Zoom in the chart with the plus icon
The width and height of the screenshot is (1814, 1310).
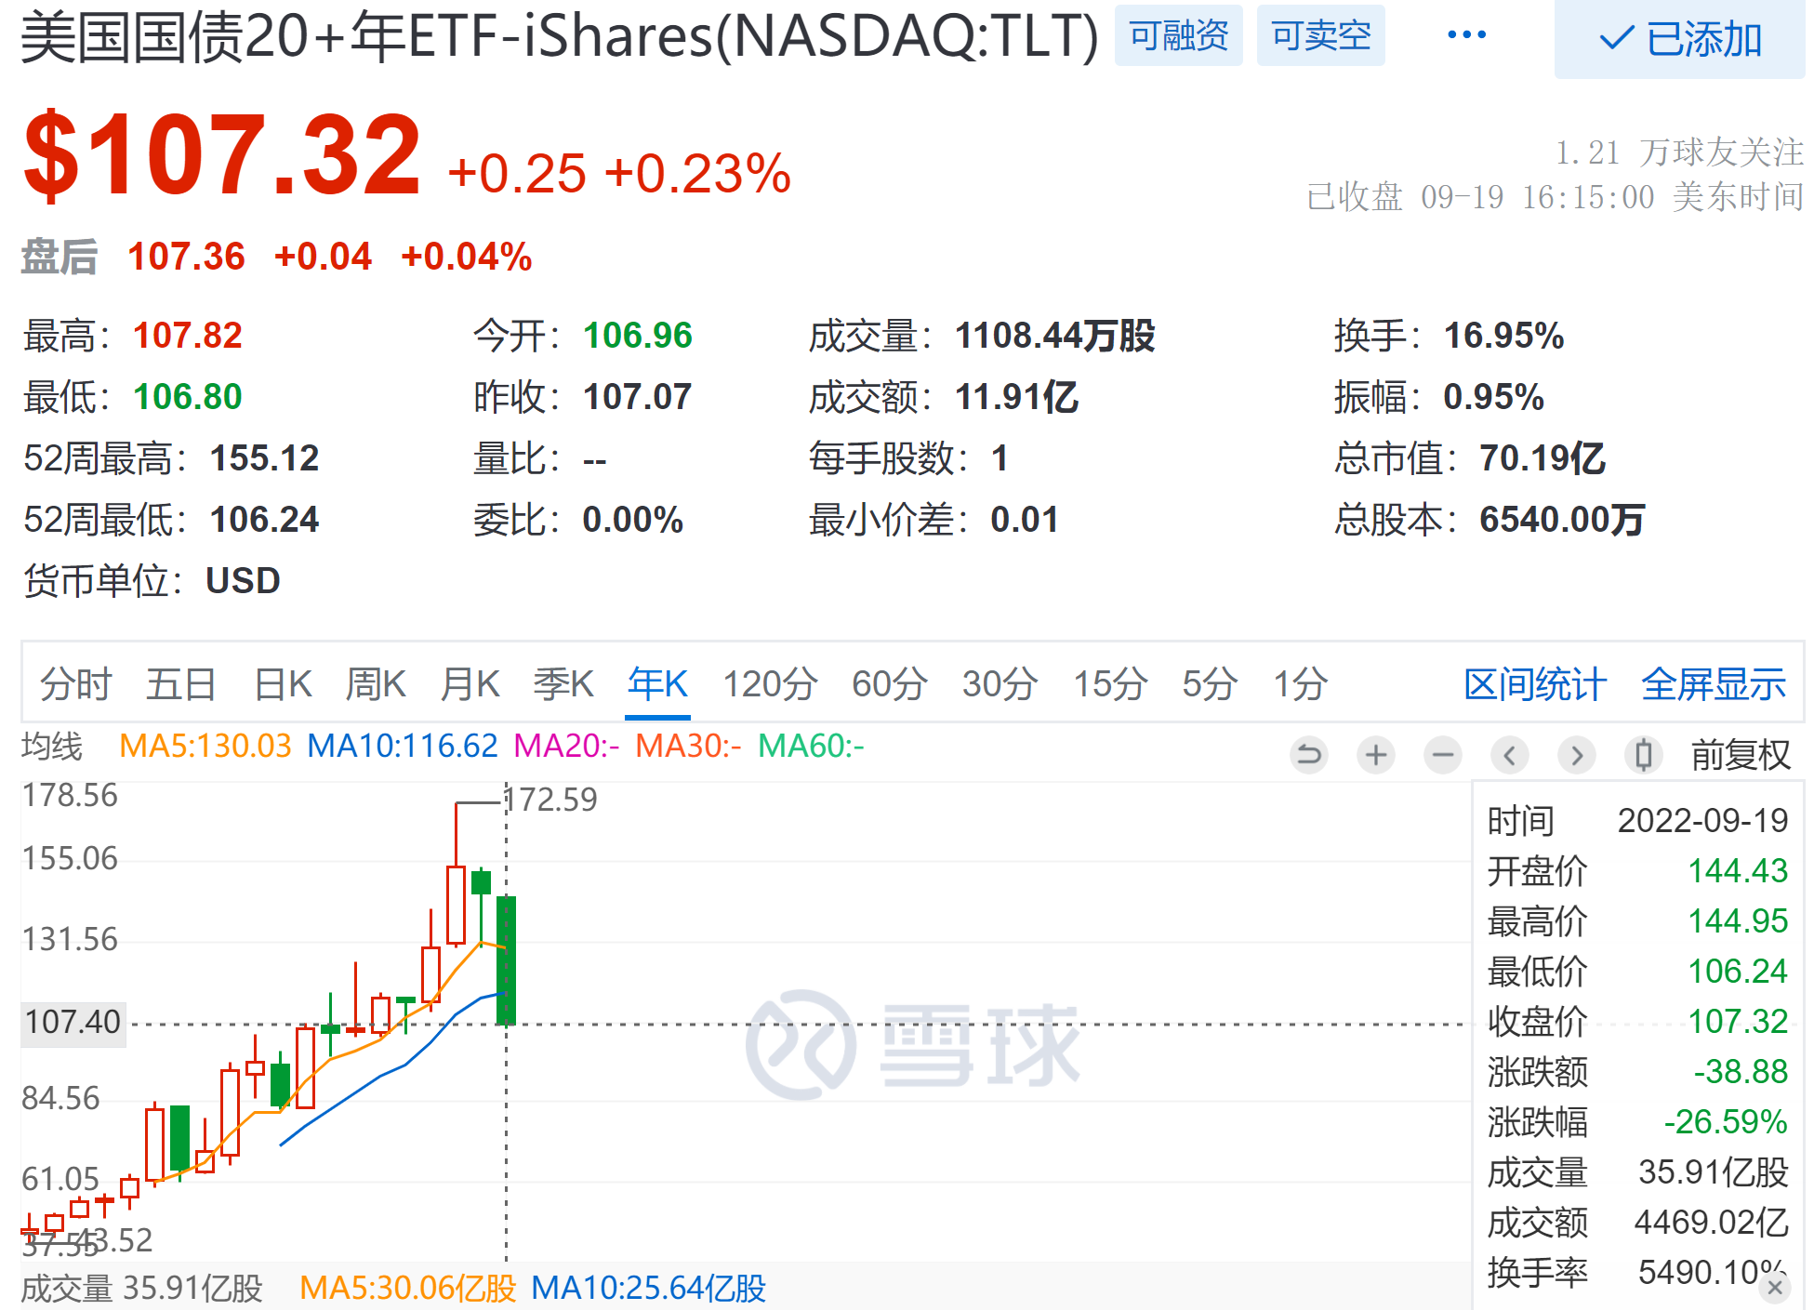(1376, 755)
